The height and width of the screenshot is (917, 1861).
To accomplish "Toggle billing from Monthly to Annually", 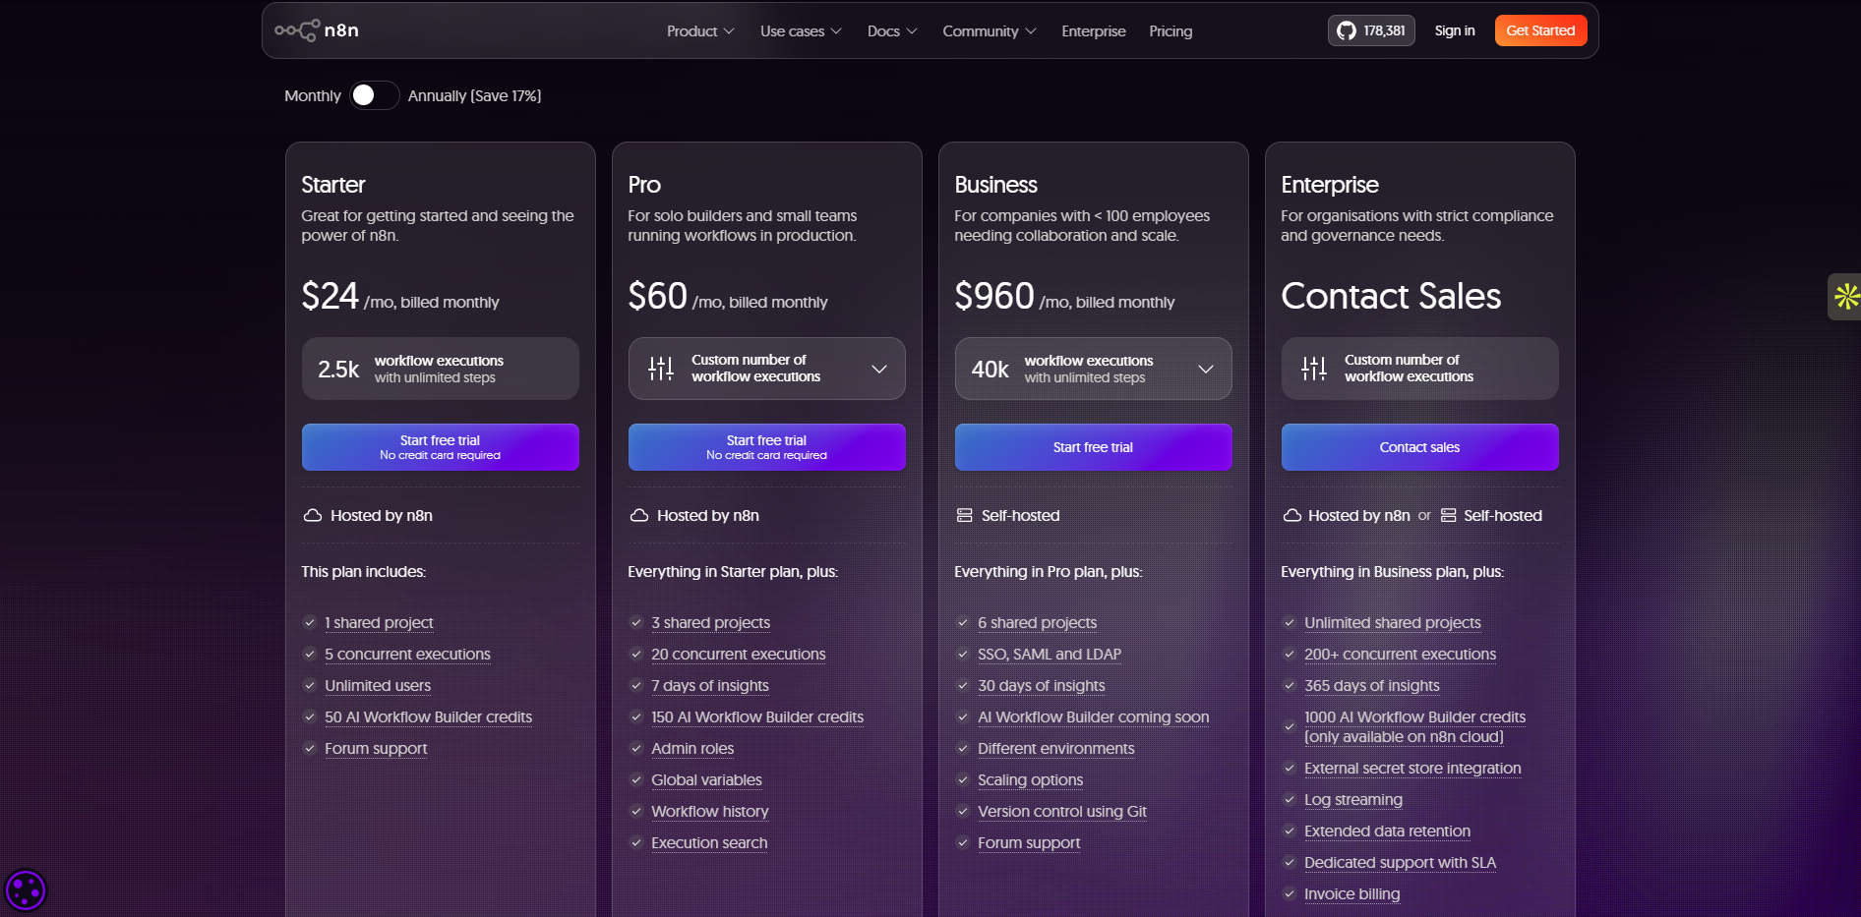I will (374, 95).
